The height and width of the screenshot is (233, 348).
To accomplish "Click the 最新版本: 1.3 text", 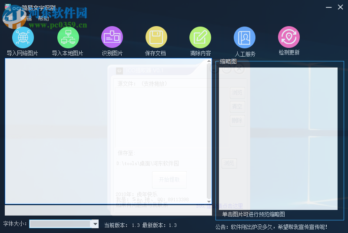I will (x=159, y=226).
